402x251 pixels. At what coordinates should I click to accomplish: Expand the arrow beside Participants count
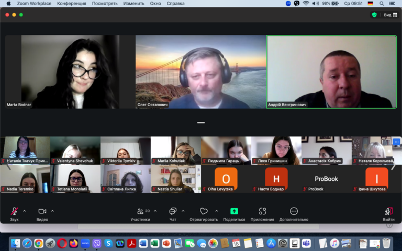point(155,211)
